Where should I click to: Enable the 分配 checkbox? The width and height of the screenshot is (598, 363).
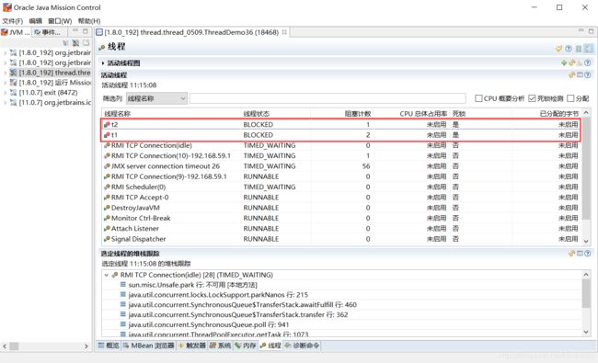570,98
